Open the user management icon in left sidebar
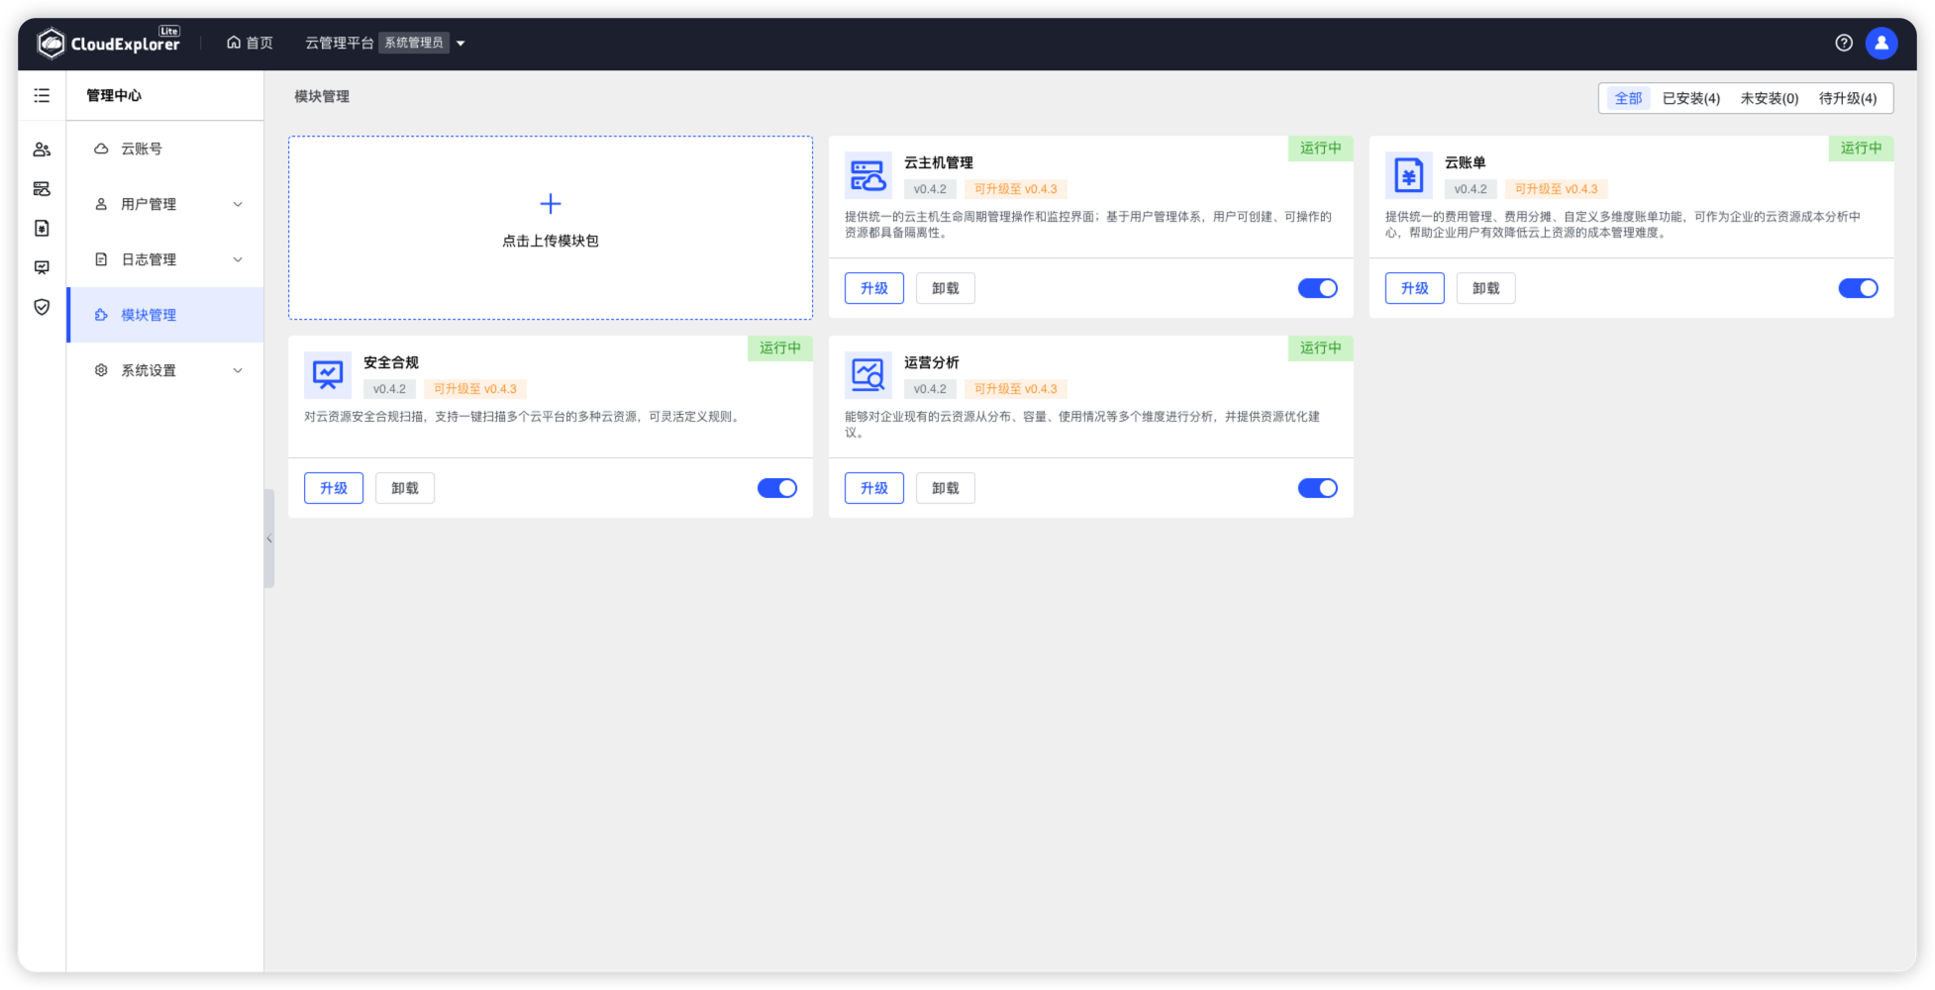1935x990 pixels. pyautogui.click(x=41, y=148)
